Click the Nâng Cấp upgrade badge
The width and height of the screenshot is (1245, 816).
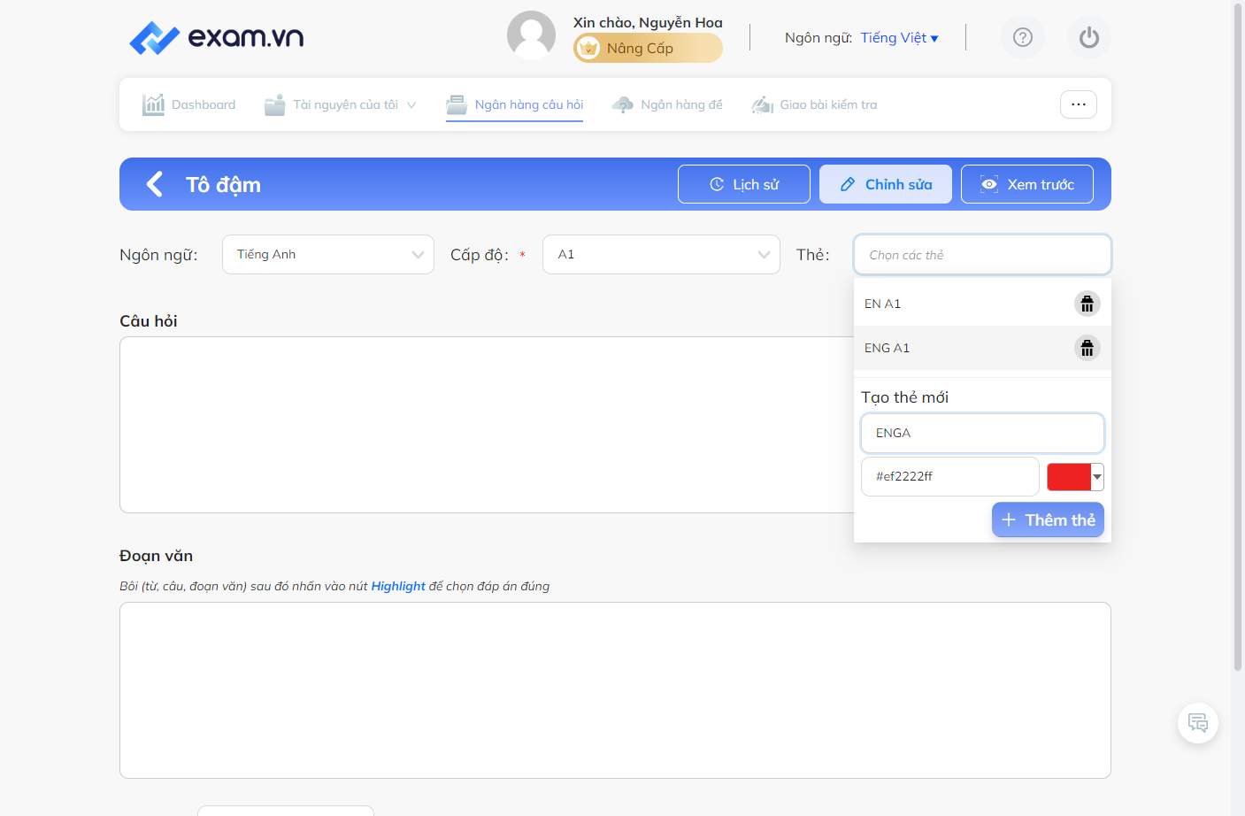pyautogui.click(x=648, y=48)
